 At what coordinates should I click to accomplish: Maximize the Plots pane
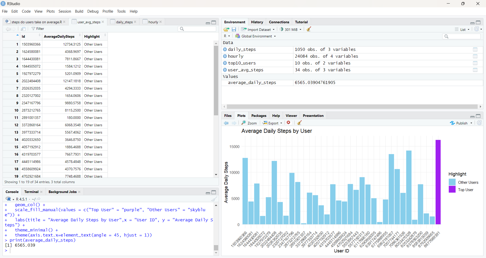[x=478, y=116]
